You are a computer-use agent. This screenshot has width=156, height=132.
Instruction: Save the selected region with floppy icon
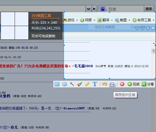pos(112,84)
